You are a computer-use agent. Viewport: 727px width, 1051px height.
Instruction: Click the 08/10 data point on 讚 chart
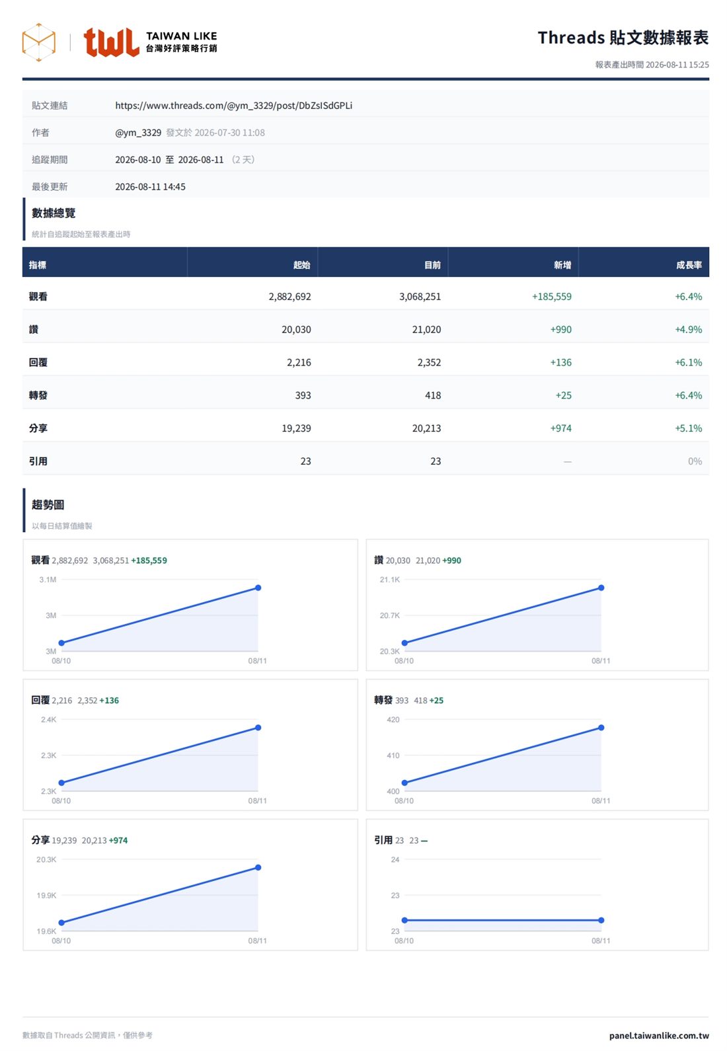coord(404,642)
